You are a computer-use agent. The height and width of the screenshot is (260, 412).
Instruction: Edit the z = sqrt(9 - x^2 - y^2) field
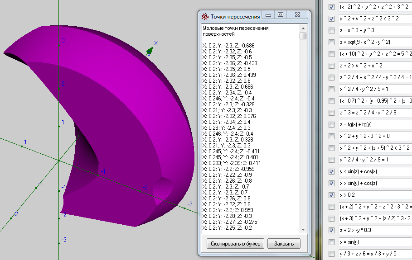[374, 43]
